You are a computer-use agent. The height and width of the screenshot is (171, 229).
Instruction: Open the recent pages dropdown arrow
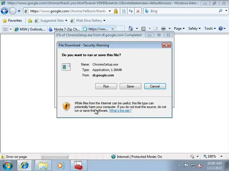[x=19, y=11]
